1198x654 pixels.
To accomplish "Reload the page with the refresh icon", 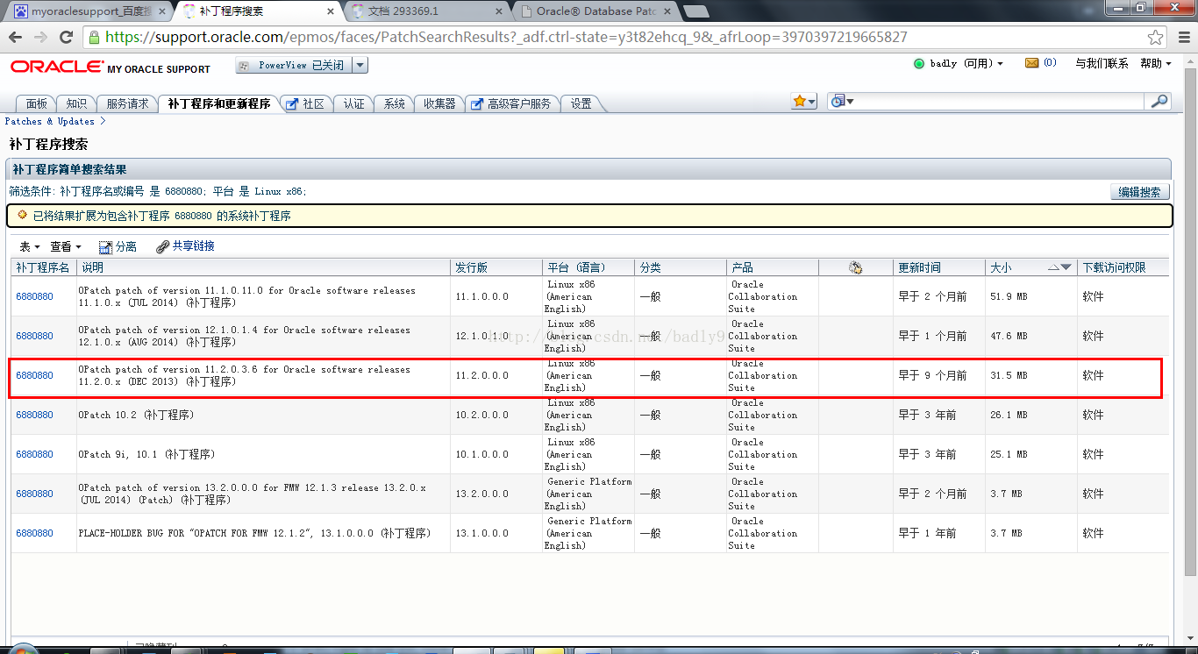I will click(66, 38).
